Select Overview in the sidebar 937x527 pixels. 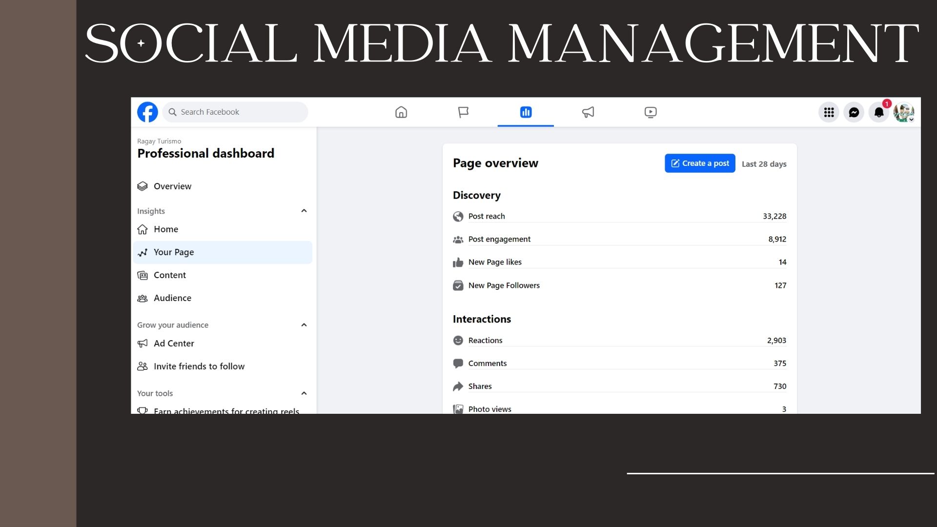[172, 186]
